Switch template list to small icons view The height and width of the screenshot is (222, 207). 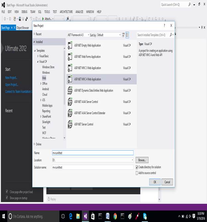click(123, 35)
